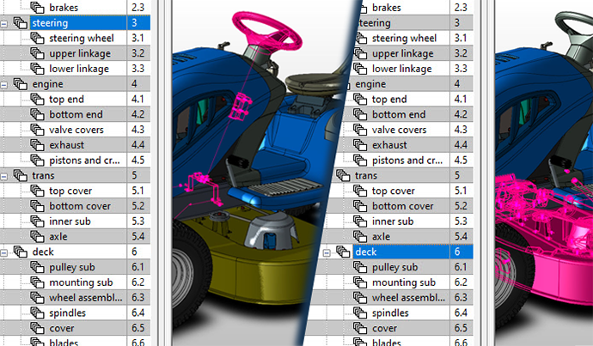Select upper linkage in the left tree

coord(77,53)
